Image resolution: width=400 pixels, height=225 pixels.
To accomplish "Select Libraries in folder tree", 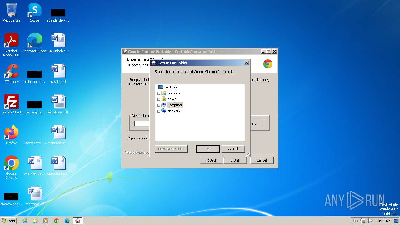I will point(174,93).
